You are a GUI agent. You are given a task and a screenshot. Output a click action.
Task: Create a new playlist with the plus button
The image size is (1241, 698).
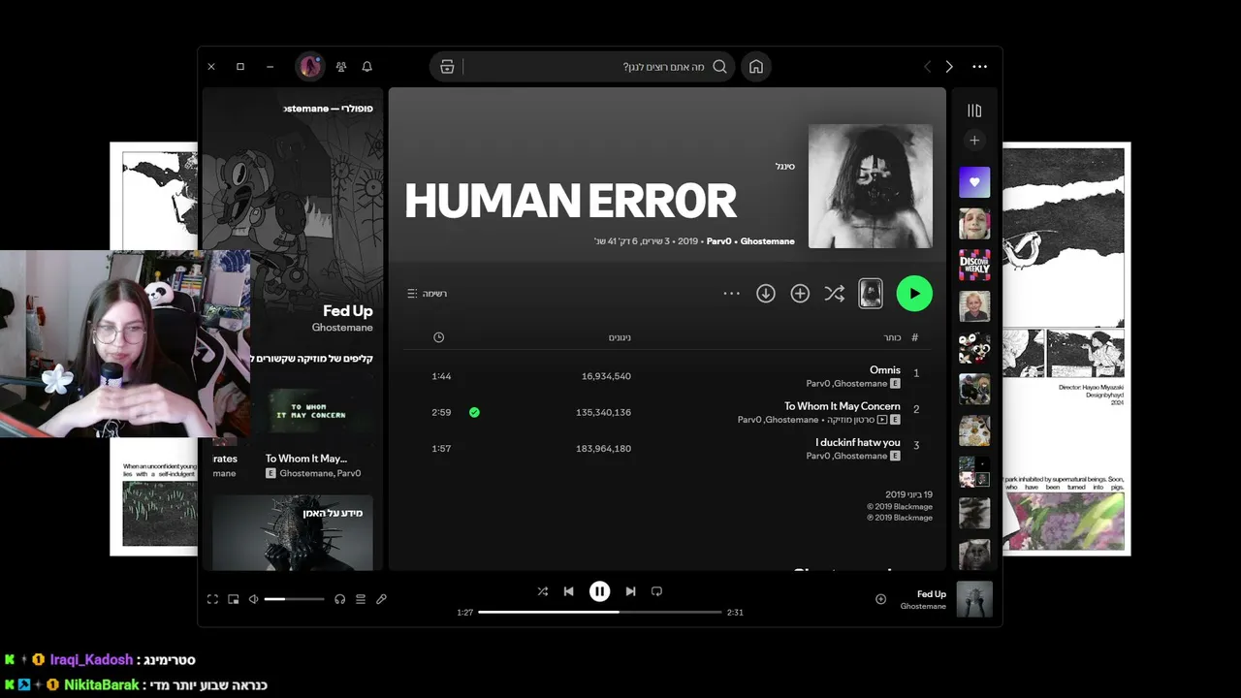coord(974,141)
